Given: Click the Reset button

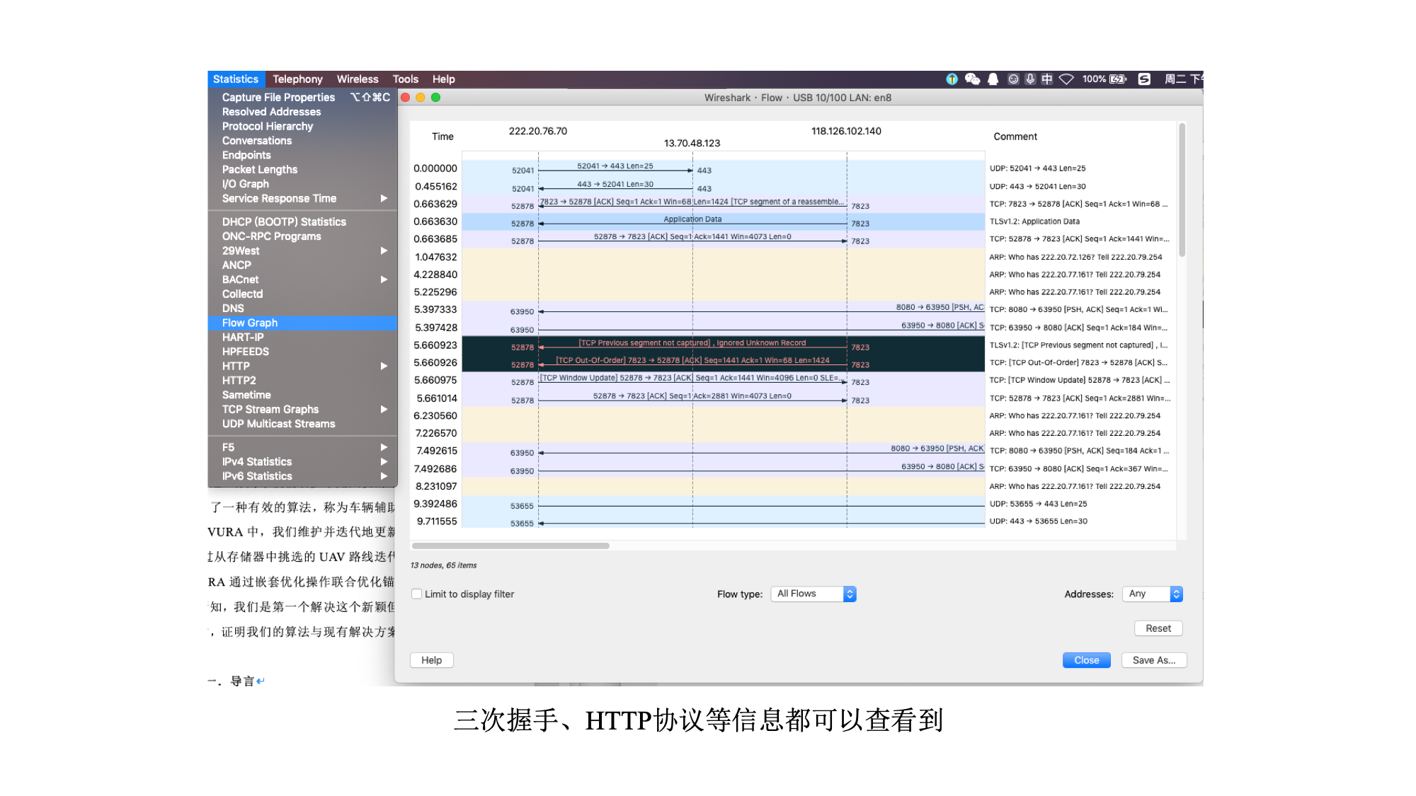Looking at the screenshot, I should 1158,628.
